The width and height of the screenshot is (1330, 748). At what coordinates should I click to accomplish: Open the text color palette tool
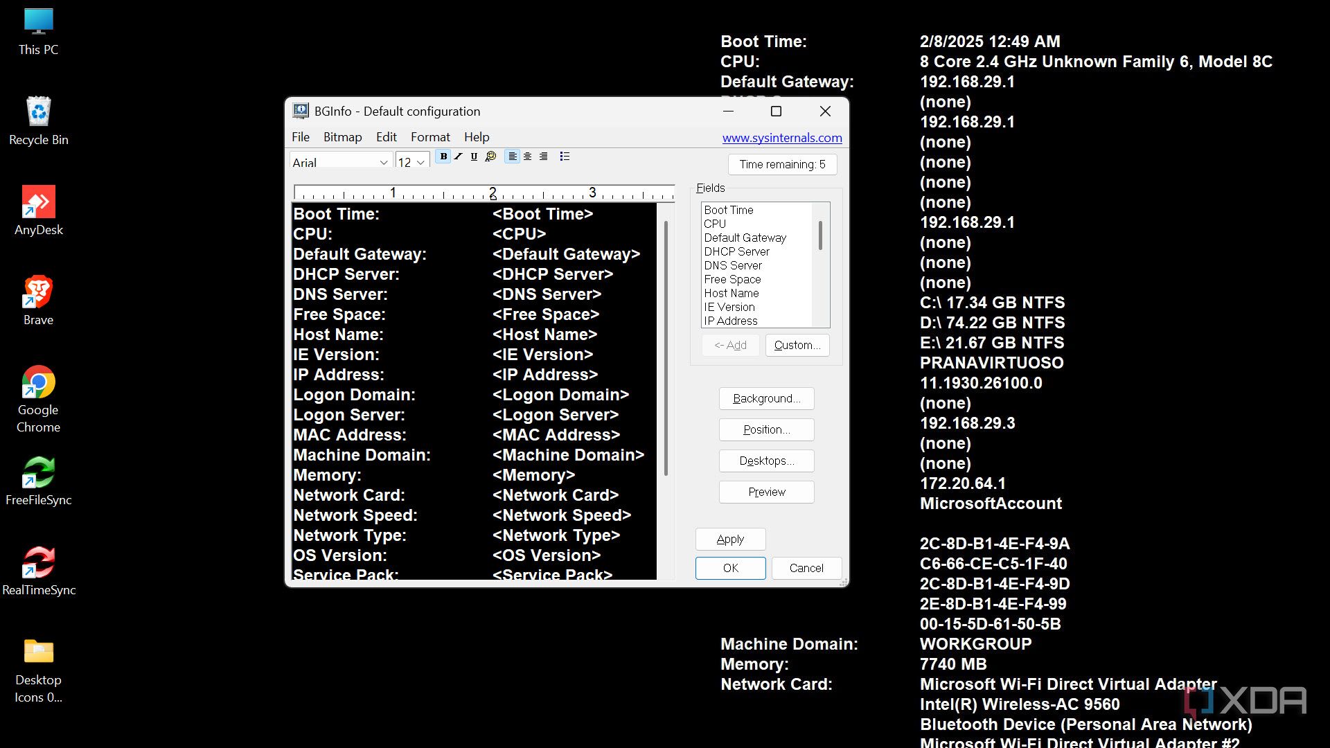coord(490,157)
